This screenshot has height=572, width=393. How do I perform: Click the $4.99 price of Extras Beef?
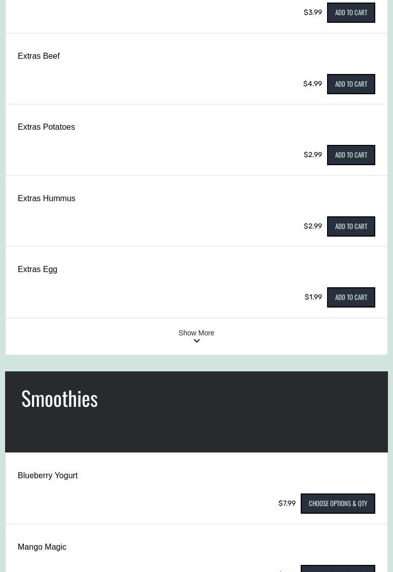[312, 84]
